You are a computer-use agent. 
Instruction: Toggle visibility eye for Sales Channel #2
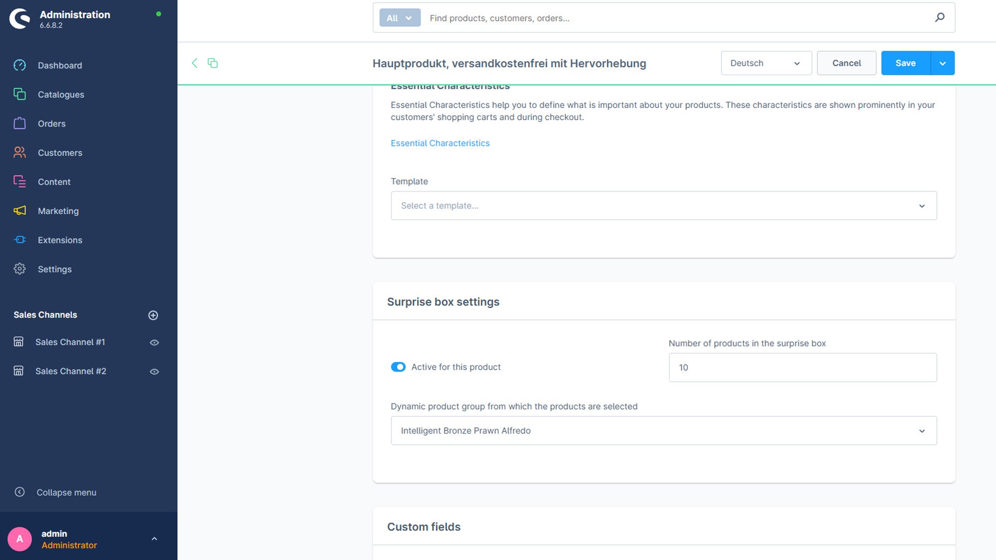[x=154, y=371]
